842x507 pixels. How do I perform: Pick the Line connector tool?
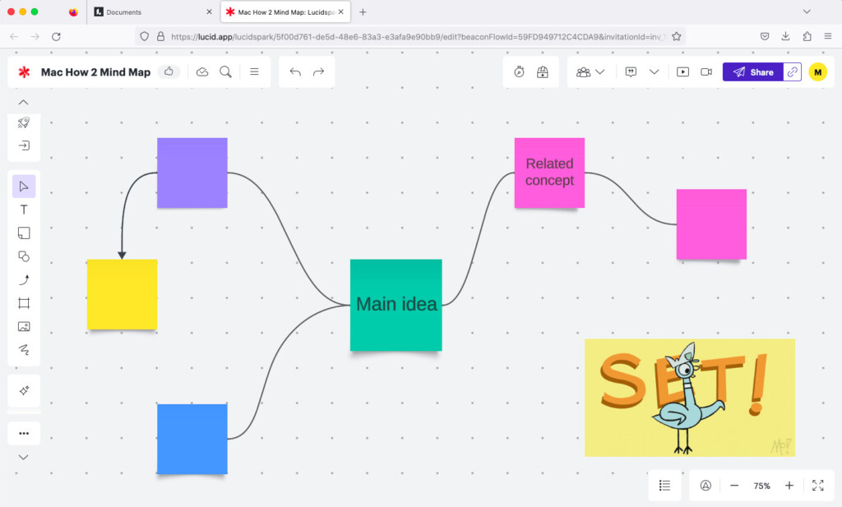[24, 280]
